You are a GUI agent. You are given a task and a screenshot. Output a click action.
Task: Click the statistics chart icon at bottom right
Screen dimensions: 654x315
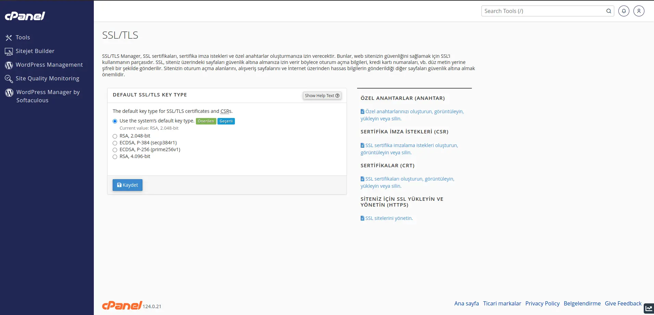coord(649,308)
